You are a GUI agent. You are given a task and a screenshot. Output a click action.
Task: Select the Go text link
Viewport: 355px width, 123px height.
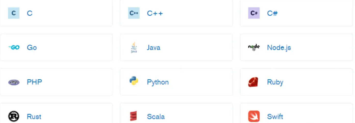(32, 48)
